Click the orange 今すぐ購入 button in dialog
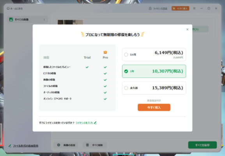Screen dimensions: 225x156 [x=154, y=107]
